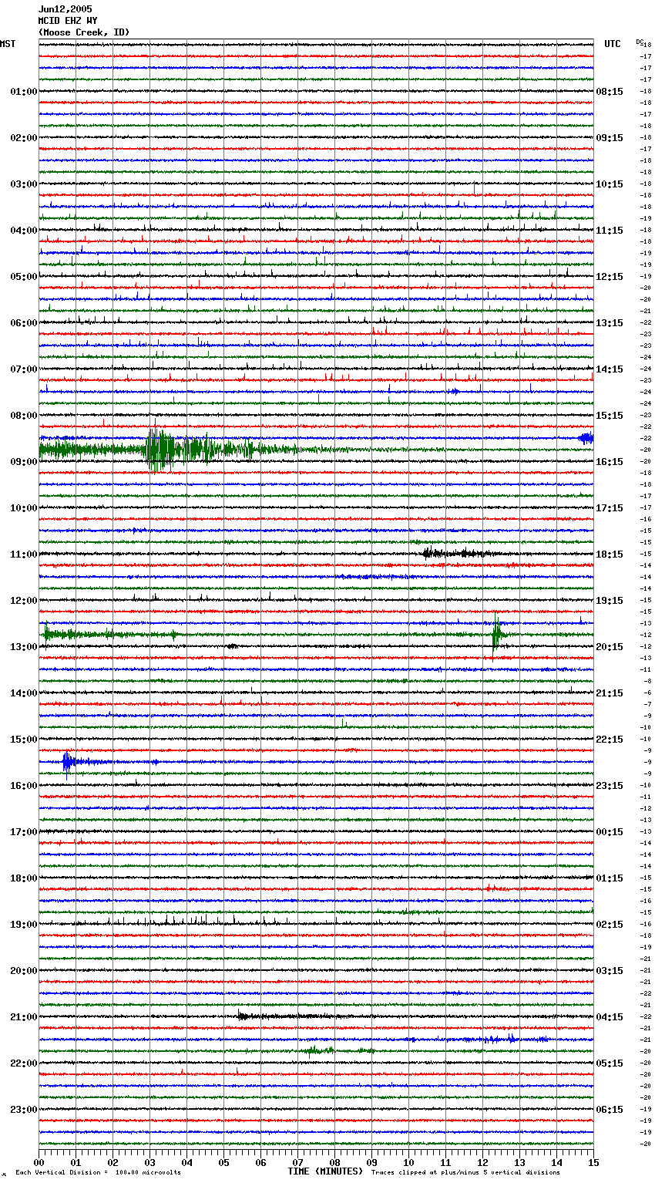Click the 14:15 UTC time label
Image resolution: width=655 pixels, height=1183 pixels.
coord(610,369)
